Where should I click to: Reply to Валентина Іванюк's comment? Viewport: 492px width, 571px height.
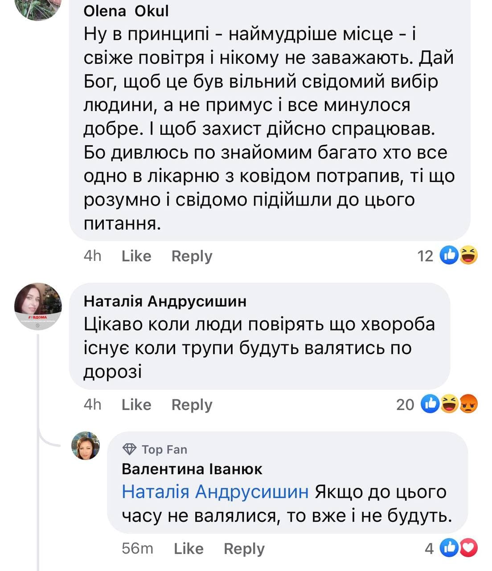pos(244,549)
